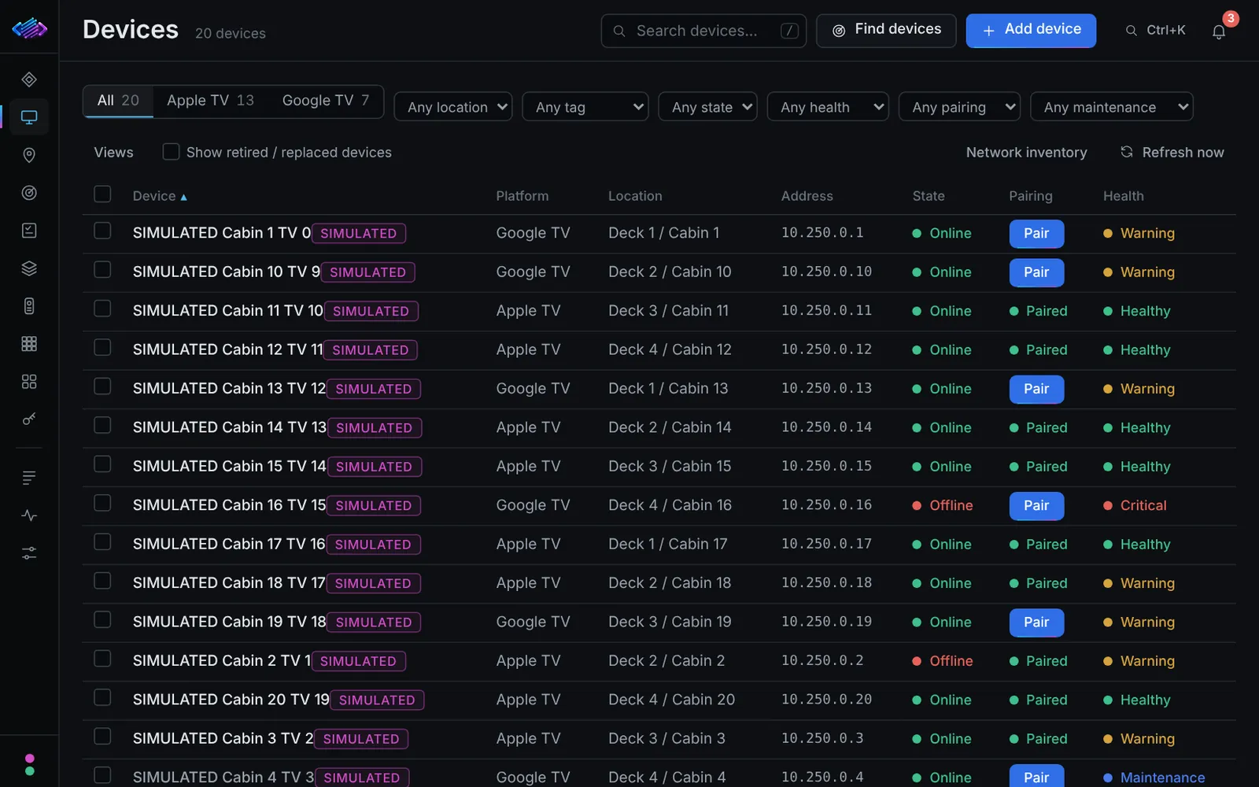Screen dimensions: 1259x787
Task: Open the checklist tasks sidebar icon
Action: point(29,231)
